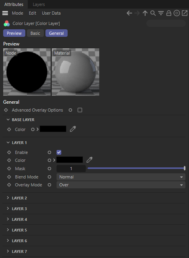
Task: Select the Basic tab button
Action: pyautogui.click(x=35, y=33)
